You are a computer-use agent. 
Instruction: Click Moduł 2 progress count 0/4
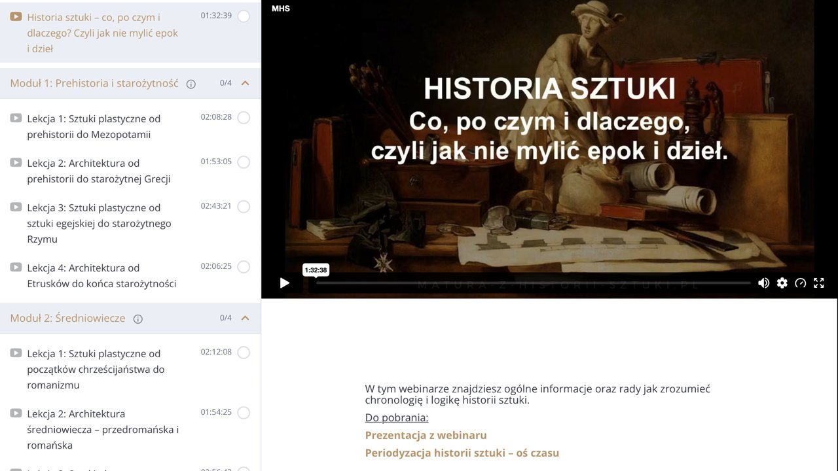tap(226, 318)
